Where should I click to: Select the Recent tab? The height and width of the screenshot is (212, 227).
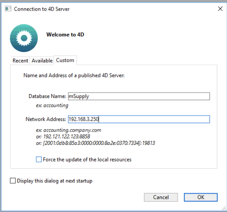pos(20,60)
